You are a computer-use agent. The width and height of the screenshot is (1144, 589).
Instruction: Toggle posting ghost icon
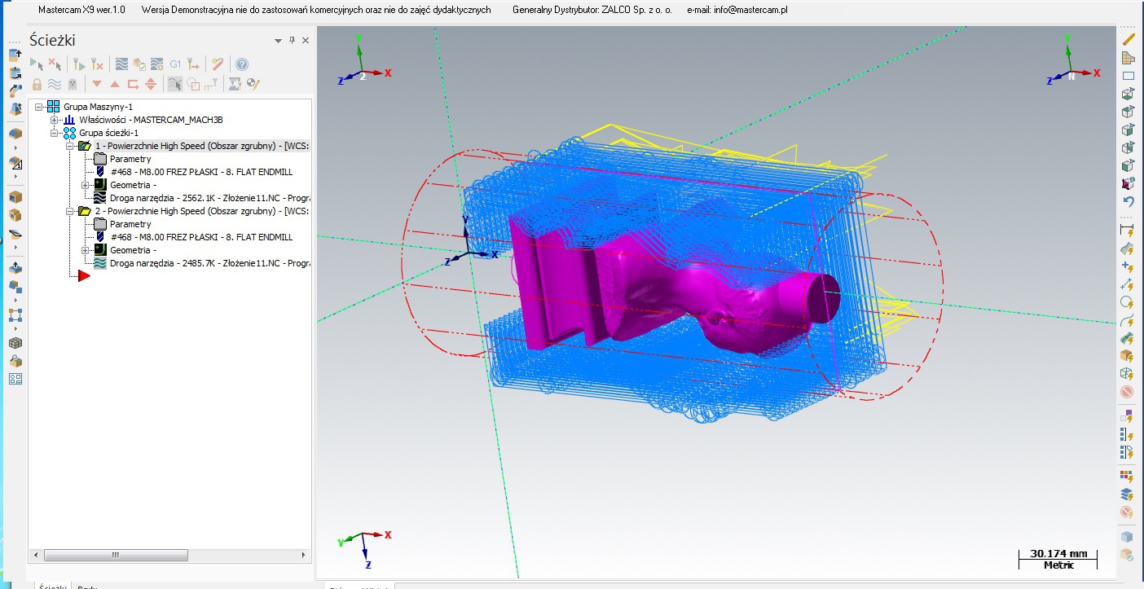pos(73,83)
